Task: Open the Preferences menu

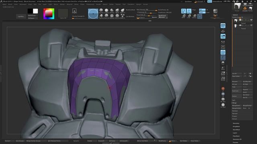Action: (90, 4)
